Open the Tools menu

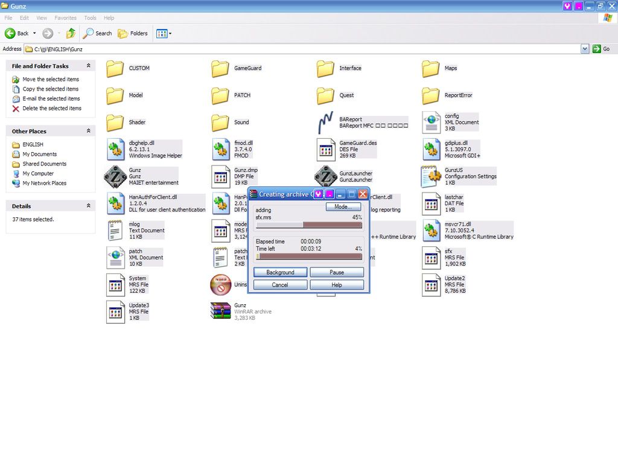coord(90,18)
